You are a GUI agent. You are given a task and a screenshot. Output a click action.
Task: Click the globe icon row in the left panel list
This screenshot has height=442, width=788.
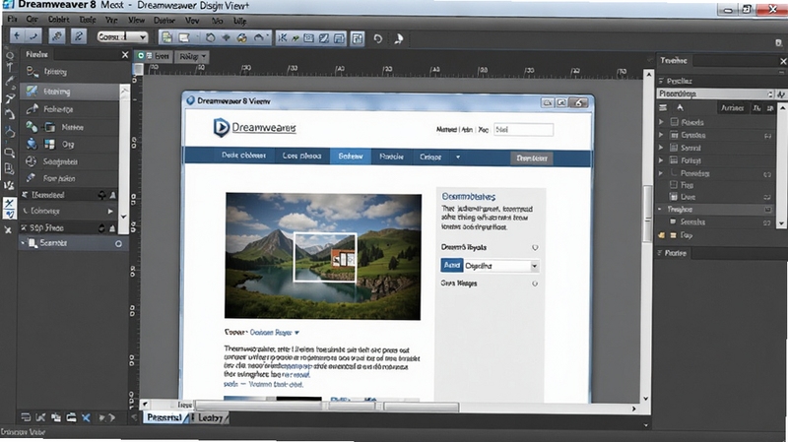tap(69, 161)
